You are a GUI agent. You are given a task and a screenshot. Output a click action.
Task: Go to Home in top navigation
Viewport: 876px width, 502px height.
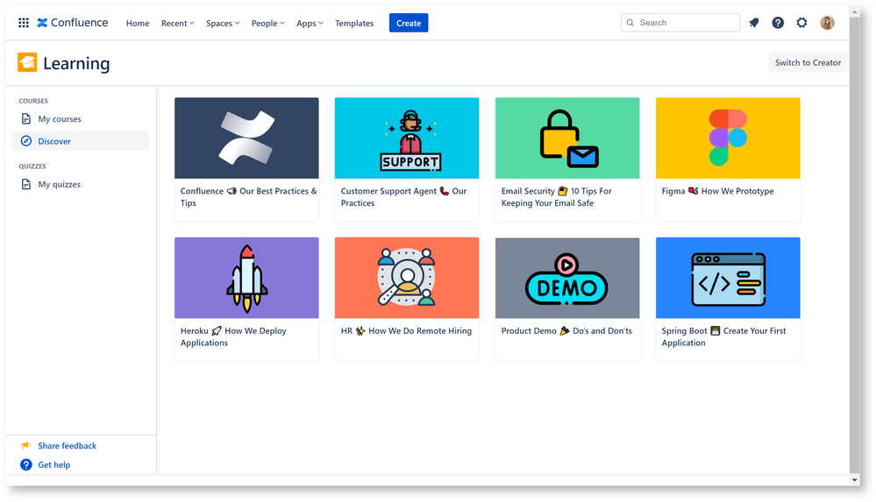coord(138,24)
